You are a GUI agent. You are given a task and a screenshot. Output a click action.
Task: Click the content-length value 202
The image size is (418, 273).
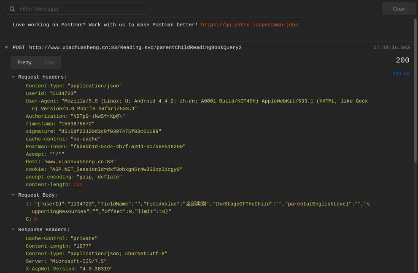point(78,185)
